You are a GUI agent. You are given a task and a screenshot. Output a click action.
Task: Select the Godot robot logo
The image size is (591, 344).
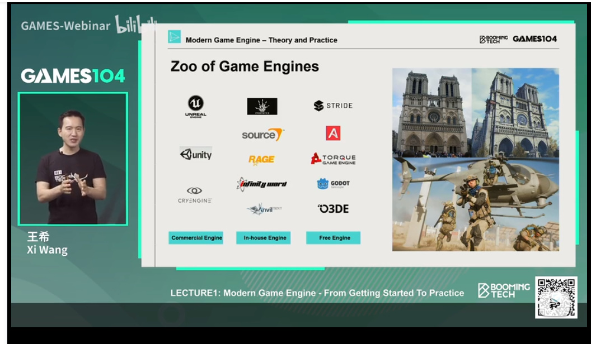(322, 184)
